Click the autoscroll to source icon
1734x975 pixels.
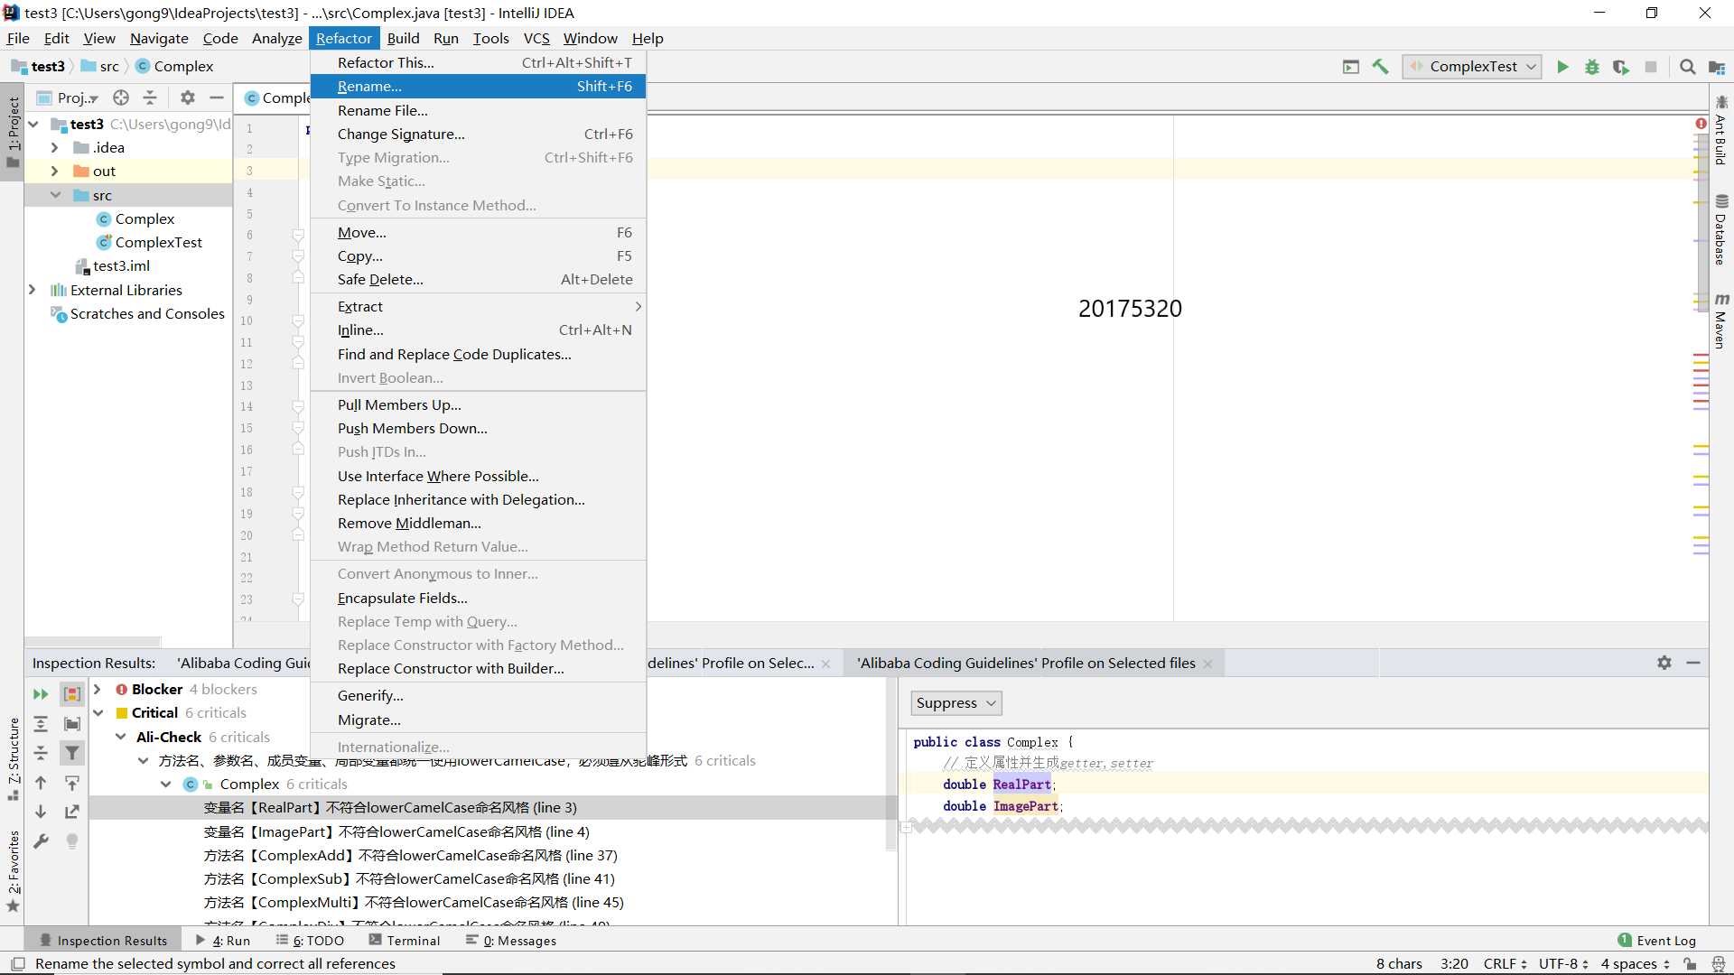coord(72,783)
